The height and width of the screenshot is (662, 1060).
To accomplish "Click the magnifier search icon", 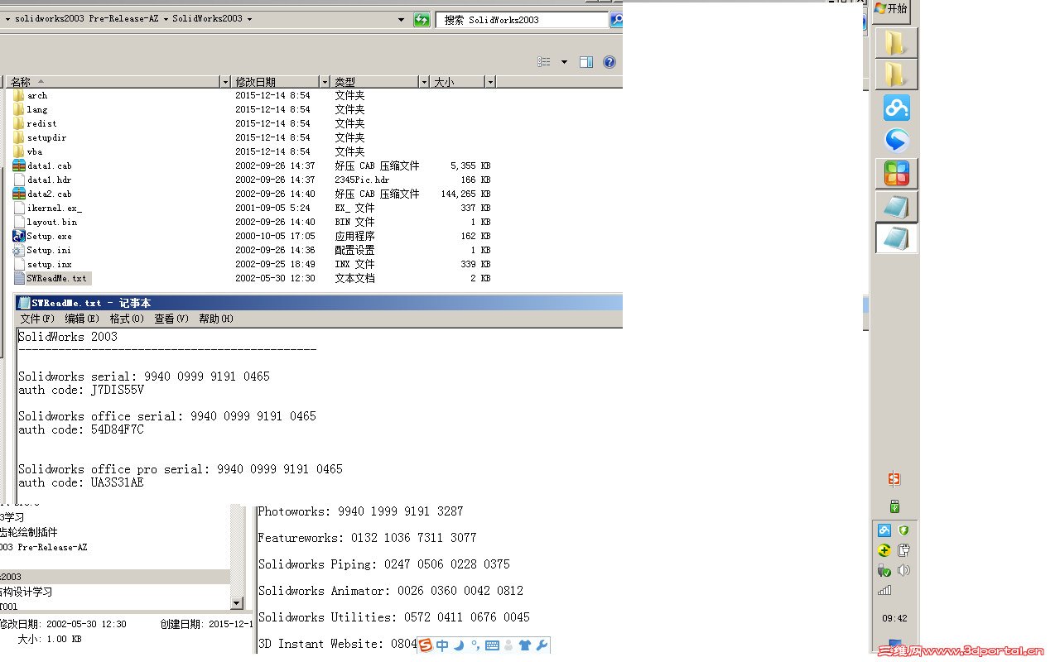I will 617,20.
